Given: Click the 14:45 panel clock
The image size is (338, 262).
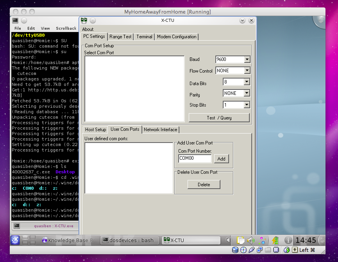Looking at the screenshot, I should pos(306,240).
